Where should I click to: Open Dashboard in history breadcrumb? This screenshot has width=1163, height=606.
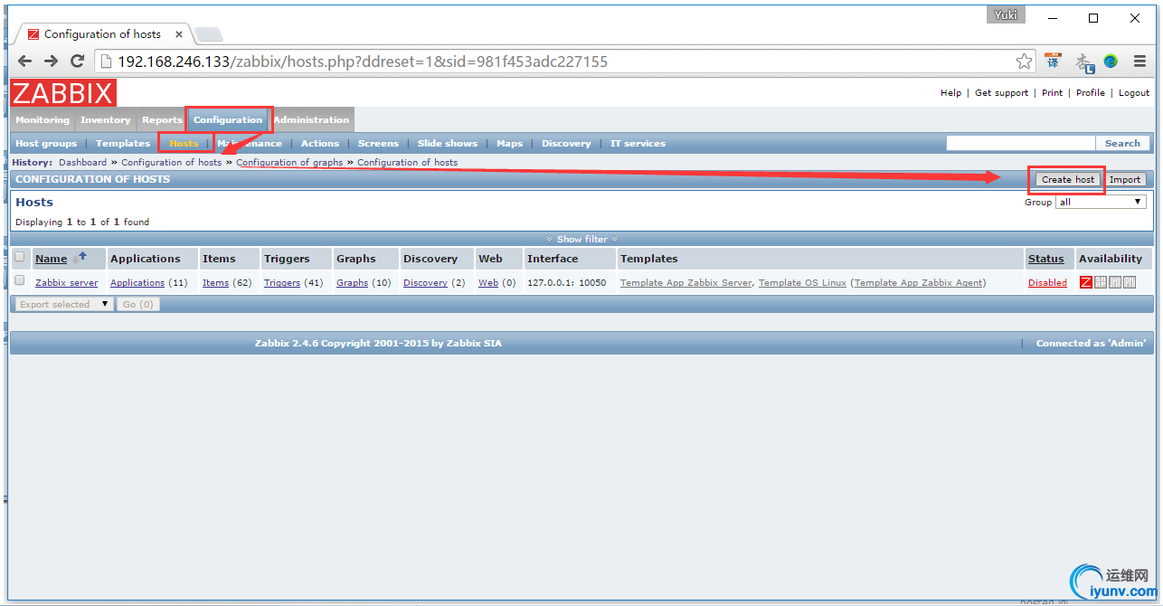83,163
